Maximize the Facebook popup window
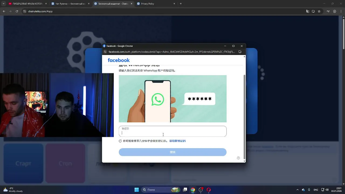The height and width of the screenshot is (194, 345). click(x=233, y=46)
